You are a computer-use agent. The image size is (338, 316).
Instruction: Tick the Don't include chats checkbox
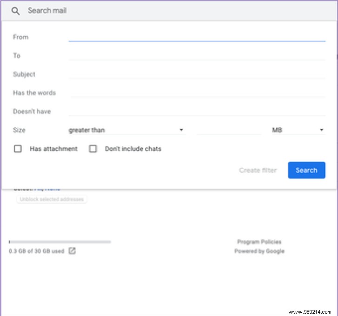93,149
